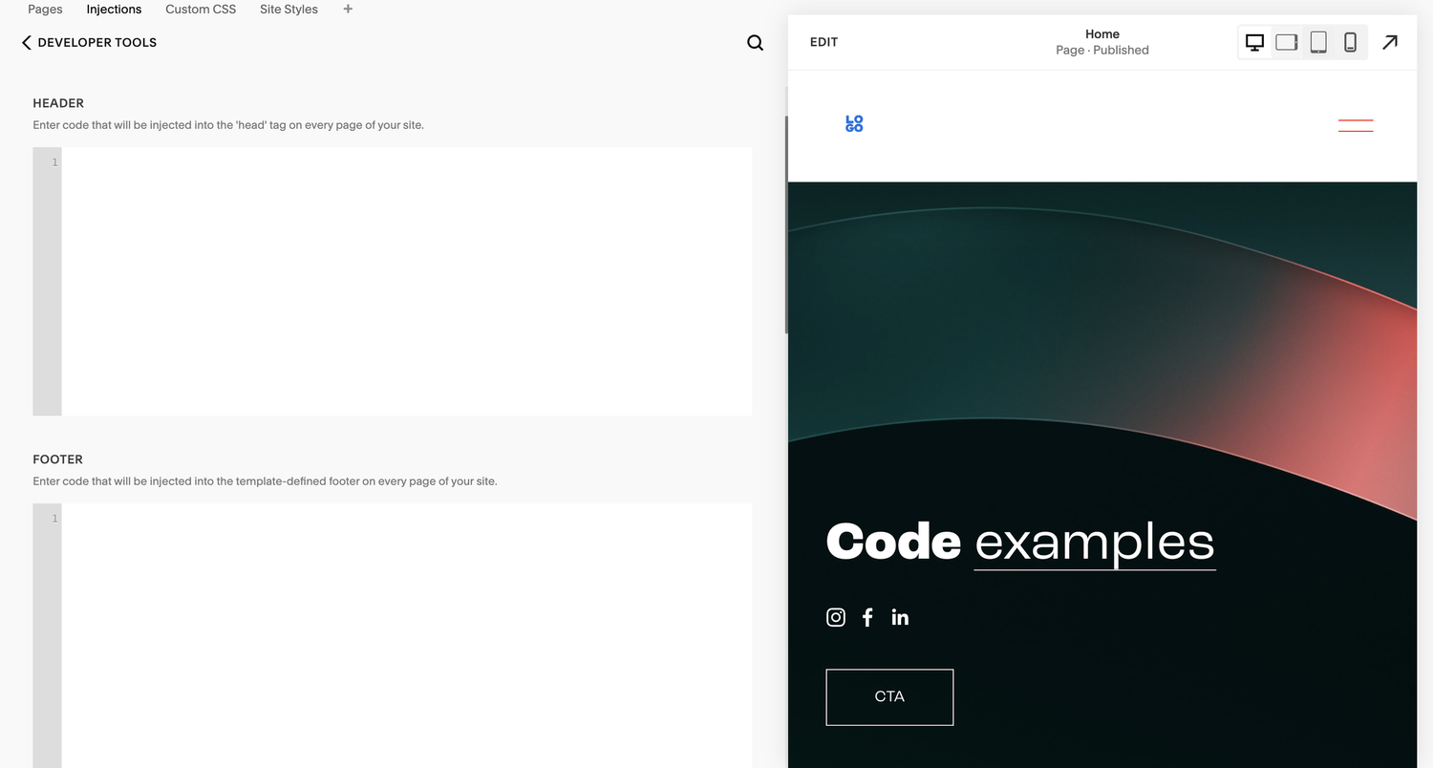Viewport: 1433px width, 768px height.
Task: Click the Facebook social icon
Action: tap(866, 617)
